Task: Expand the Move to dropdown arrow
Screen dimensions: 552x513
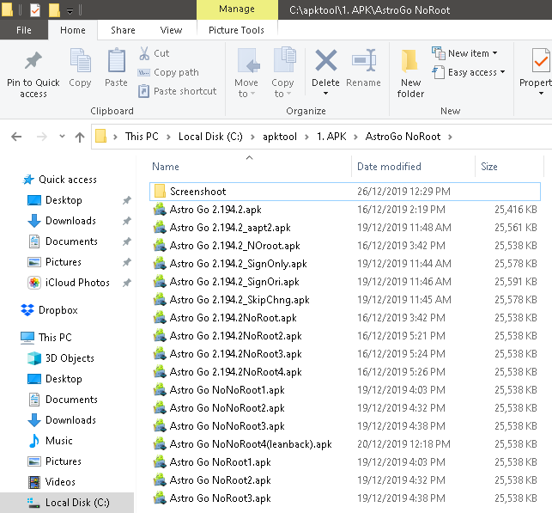Action: coord(252,94)
